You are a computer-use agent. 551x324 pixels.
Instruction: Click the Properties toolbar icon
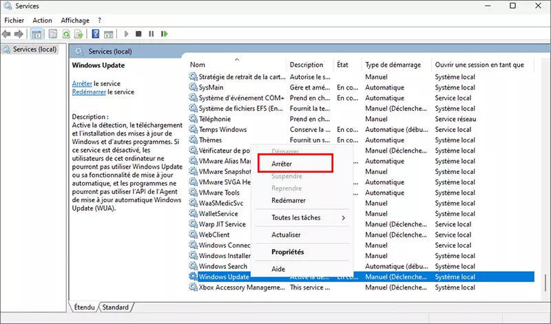pyautogui.click(x=53, y=34)
